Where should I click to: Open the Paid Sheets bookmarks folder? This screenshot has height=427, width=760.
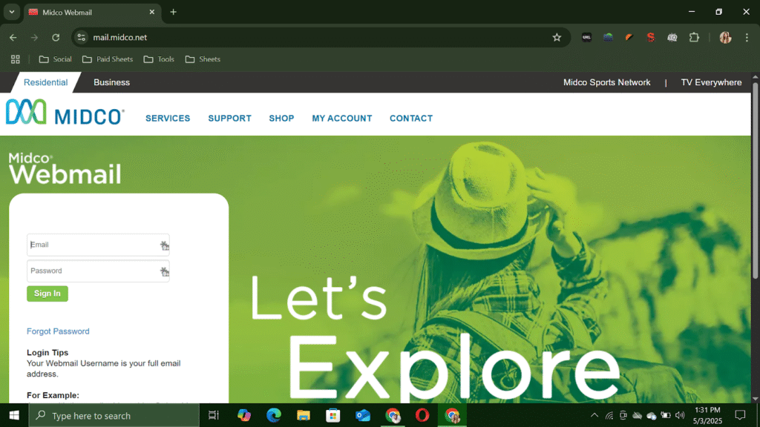click(x=108, y=59)
